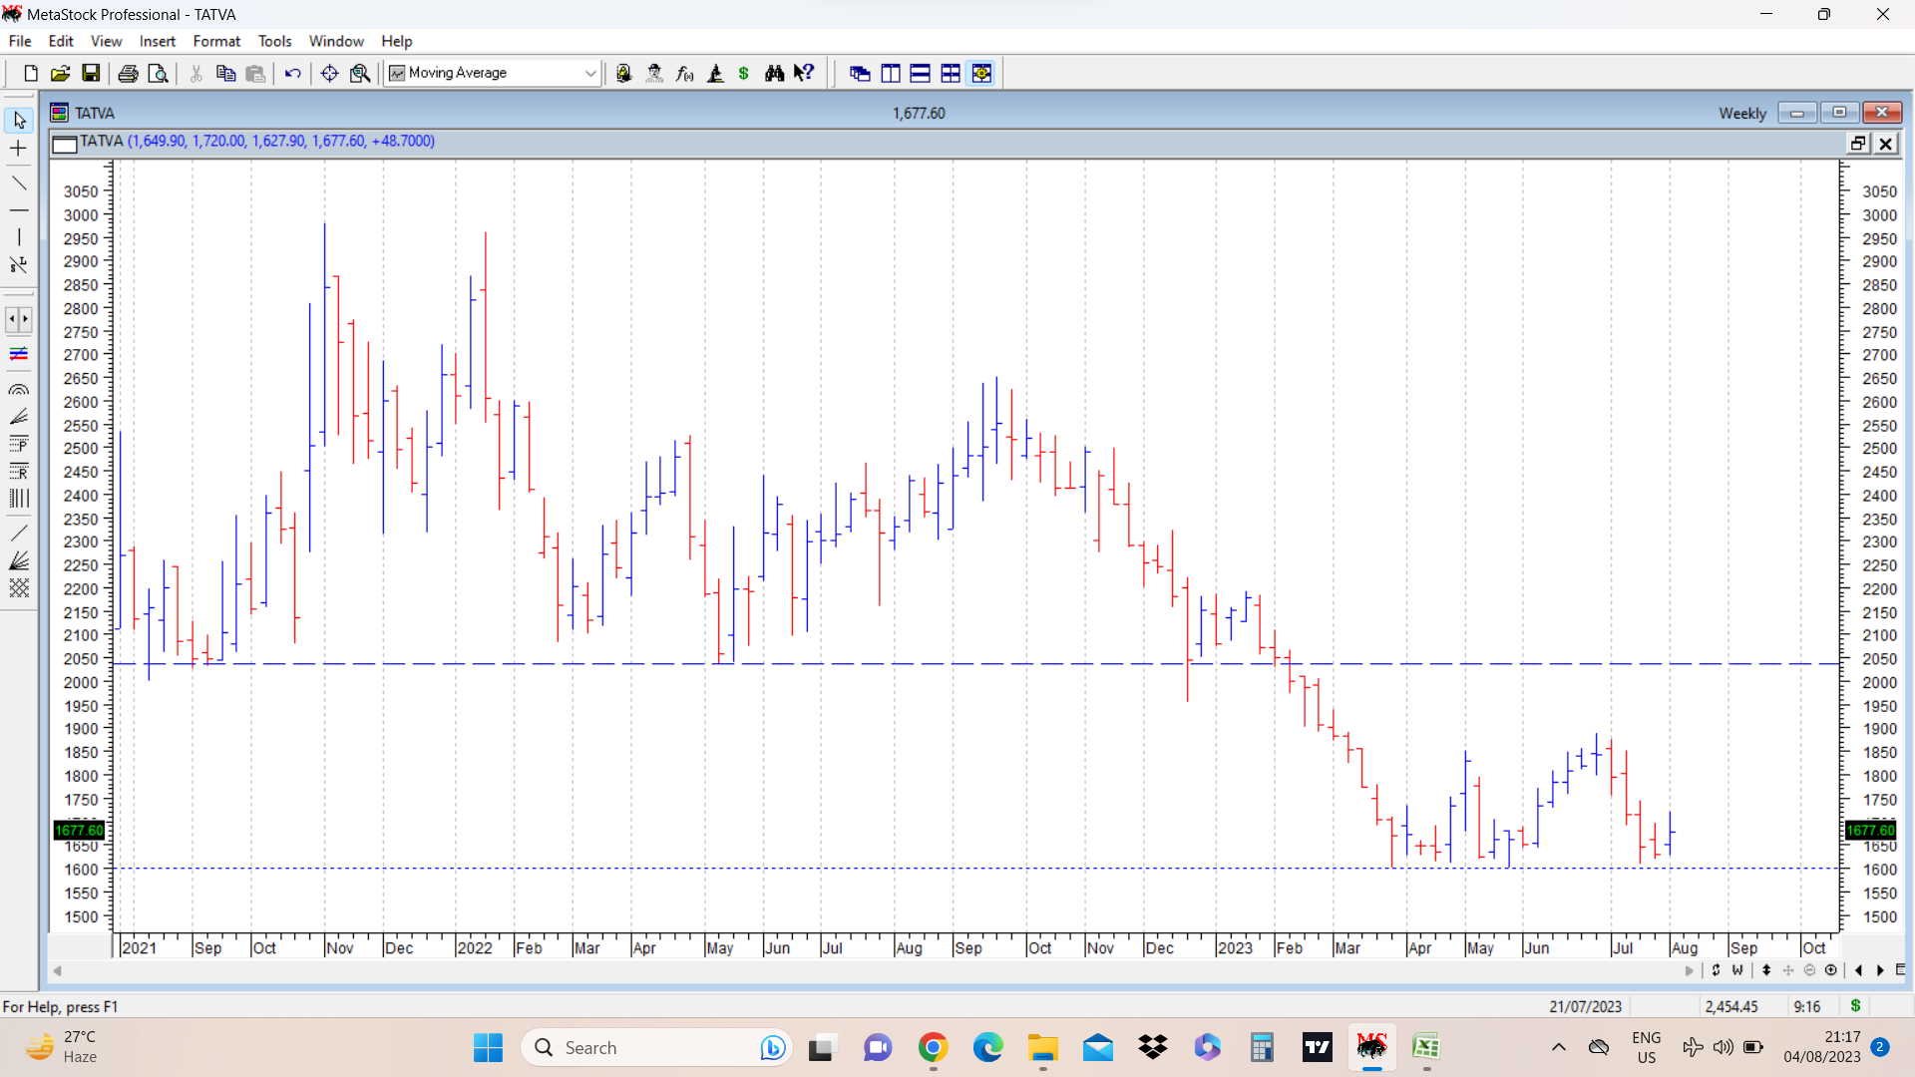Click the Indicator Builder f(x) icon
Image resolution: width=1915 pixels, height=1077 pixels.
click(684, 73)
